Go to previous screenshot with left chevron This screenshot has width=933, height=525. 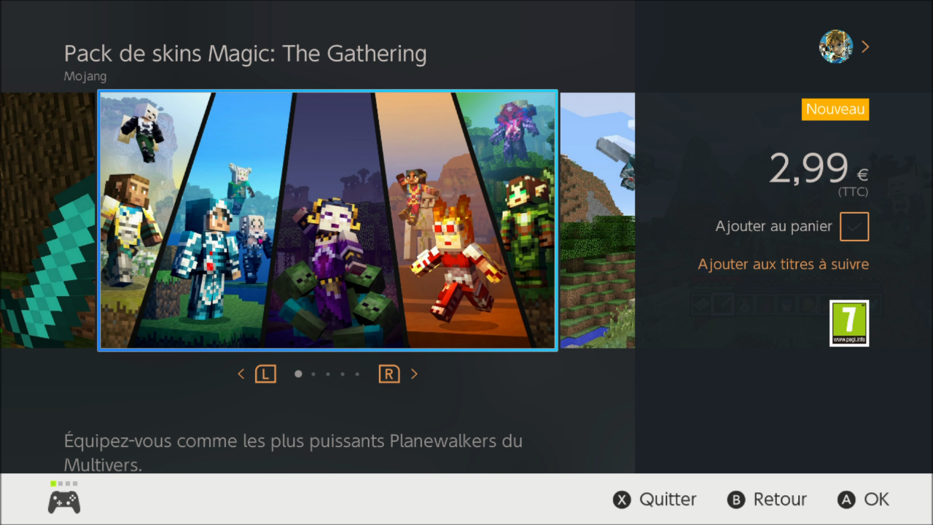pyautogui.click(x=241, y=374)
